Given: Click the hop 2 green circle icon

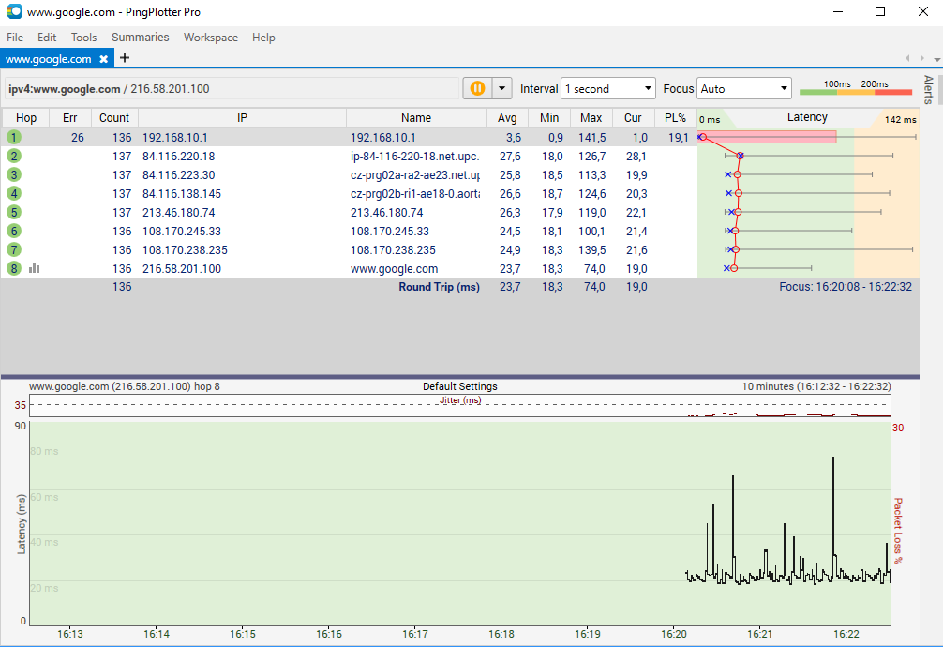Looking at the screenshot, I should pos(14,156).
